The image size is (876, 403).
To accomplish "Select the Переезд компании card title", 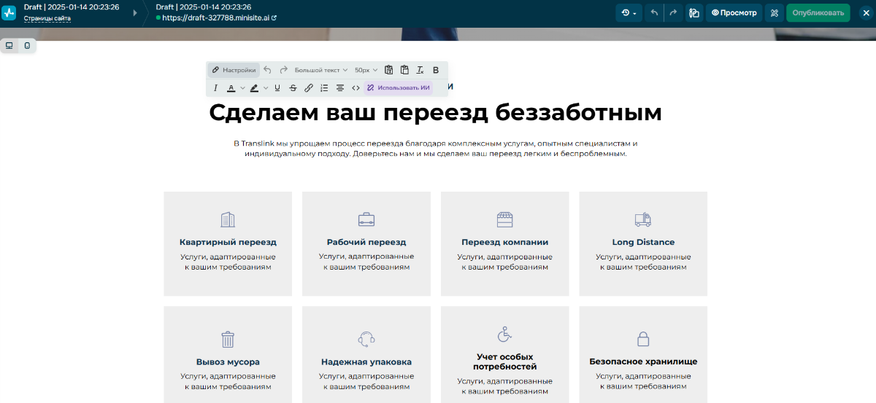I will click(x=505, y=242).
